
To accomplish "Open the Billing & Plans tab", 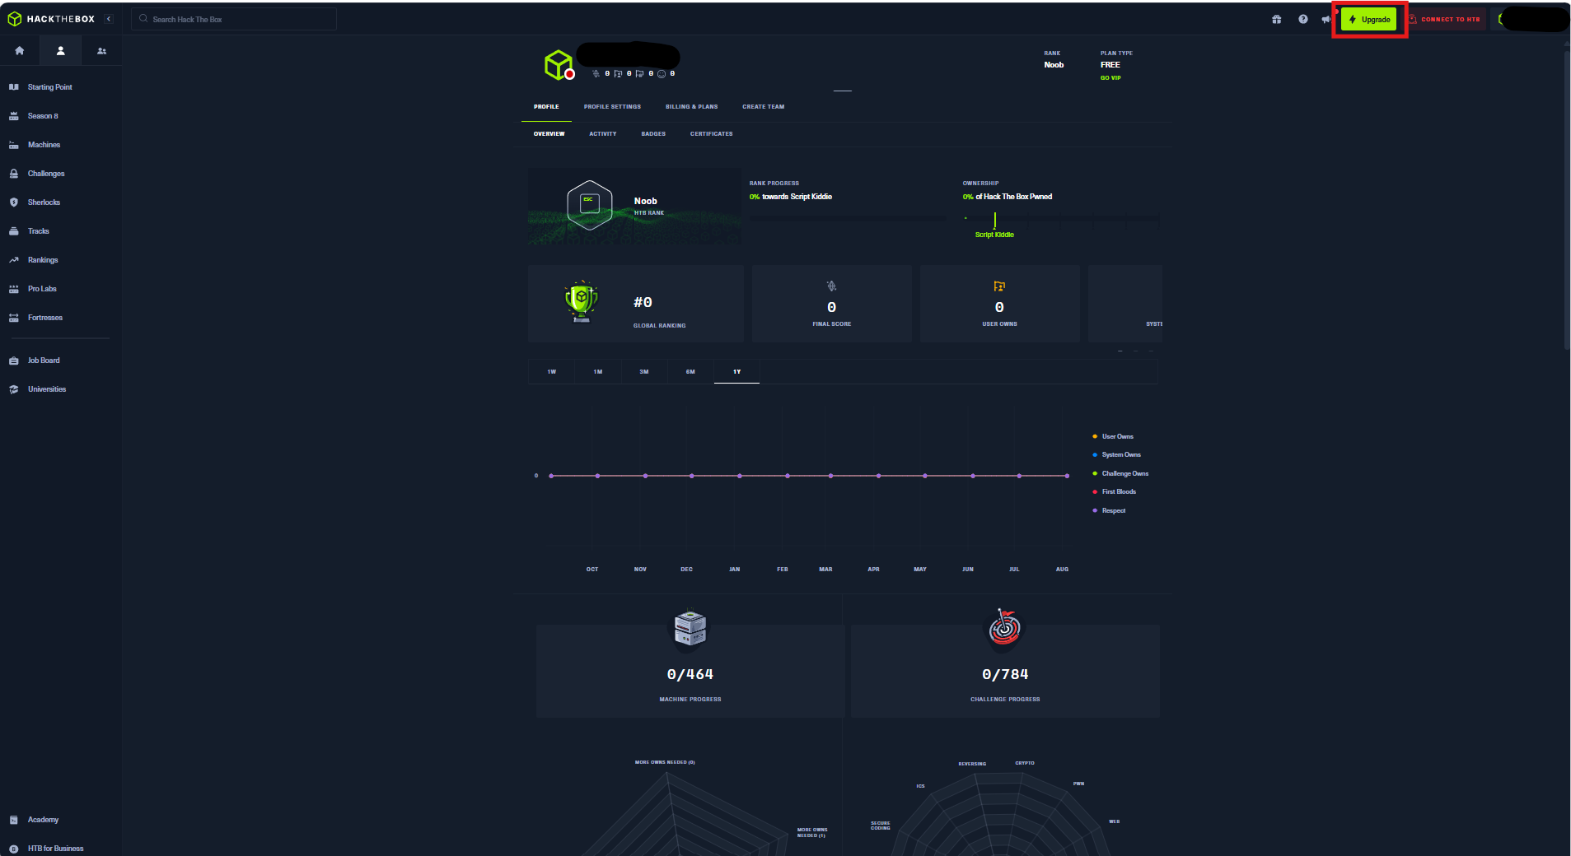I will (x=691, y=106).
